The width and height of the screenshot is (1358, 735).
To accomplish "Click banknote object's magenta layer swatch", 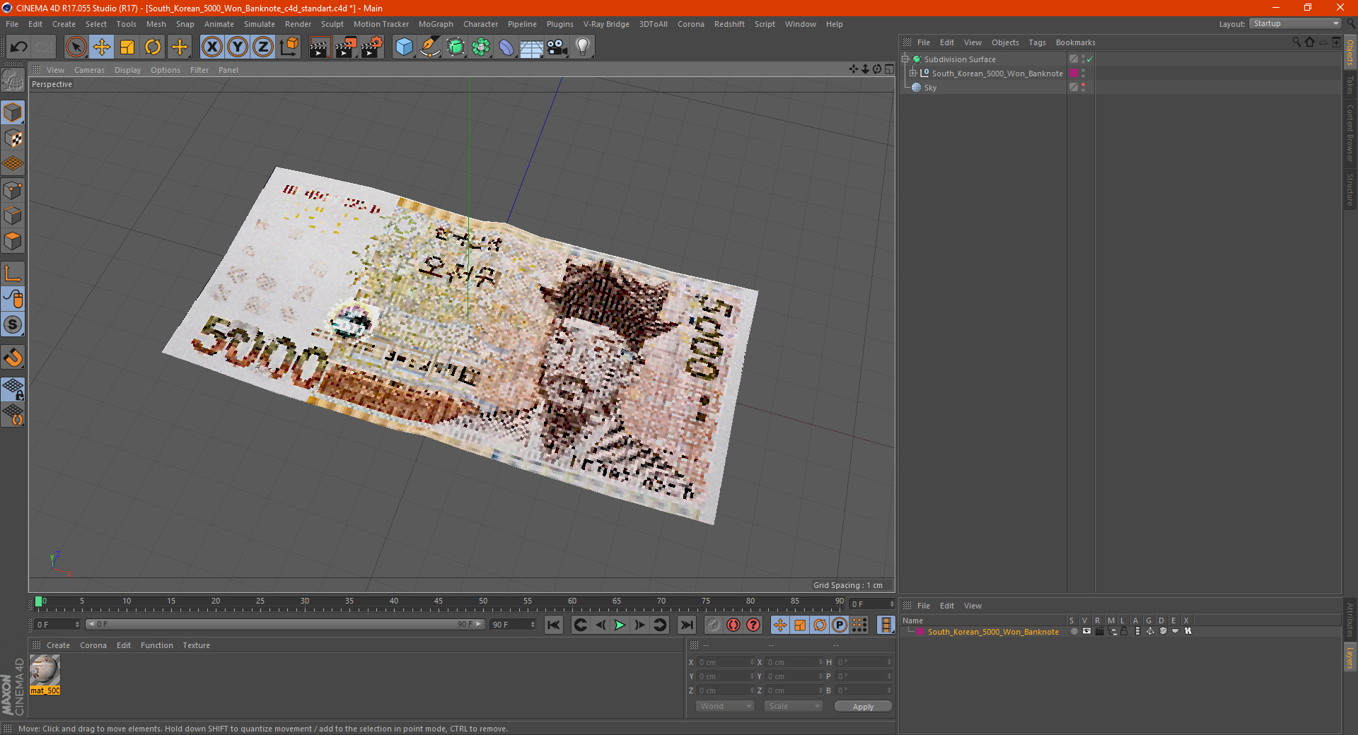I will (x=1074, y=73).
